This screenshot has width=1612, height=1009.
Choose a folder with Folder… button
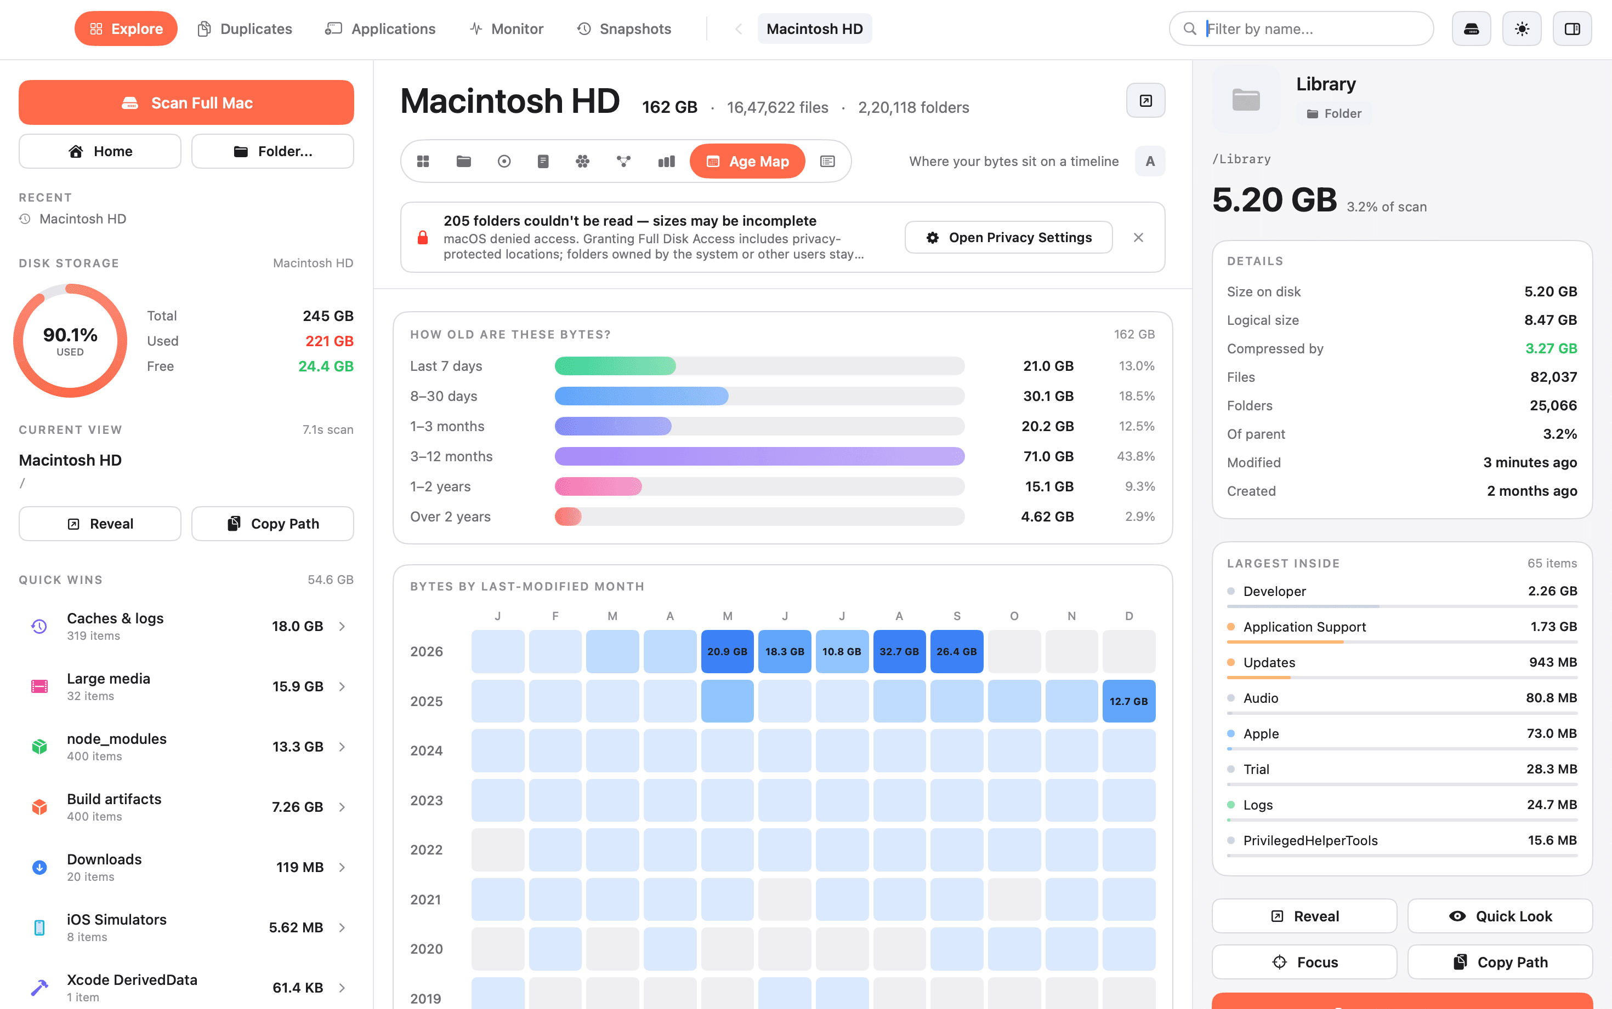[273, 152]
